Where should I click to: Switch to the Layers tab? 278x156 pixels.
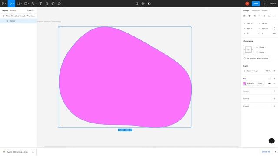tap(5, 10)
